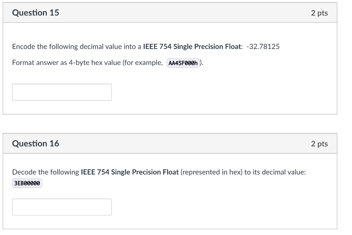Image resolution: width=352 pixels, height=235 pixels.
Task: Click the Question 15 answer input field
Action: coord(62,92)
